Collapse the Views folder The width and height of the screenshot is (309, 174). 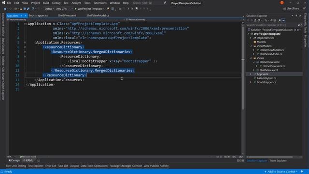(x=251, y=58)
